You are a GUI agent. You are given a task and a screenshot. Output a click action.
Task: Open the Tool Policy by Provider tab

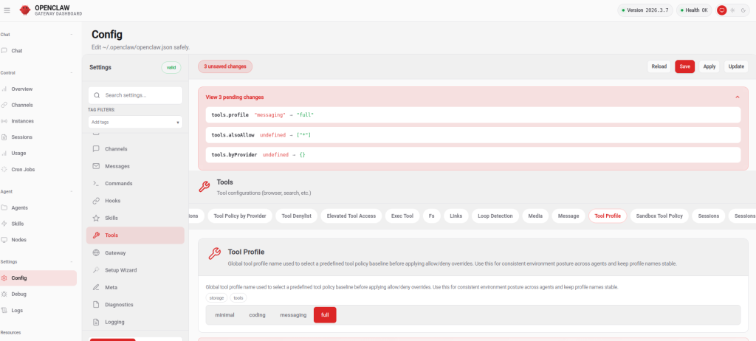240,216
